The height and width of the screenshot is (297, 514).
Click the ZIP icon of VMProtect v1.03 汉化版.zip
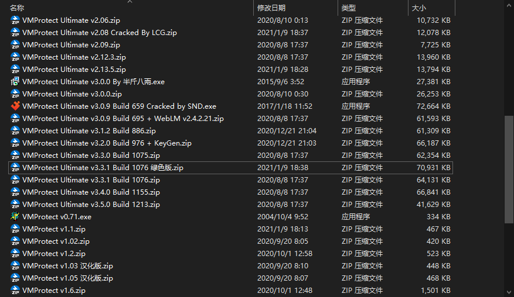[15, 266]
